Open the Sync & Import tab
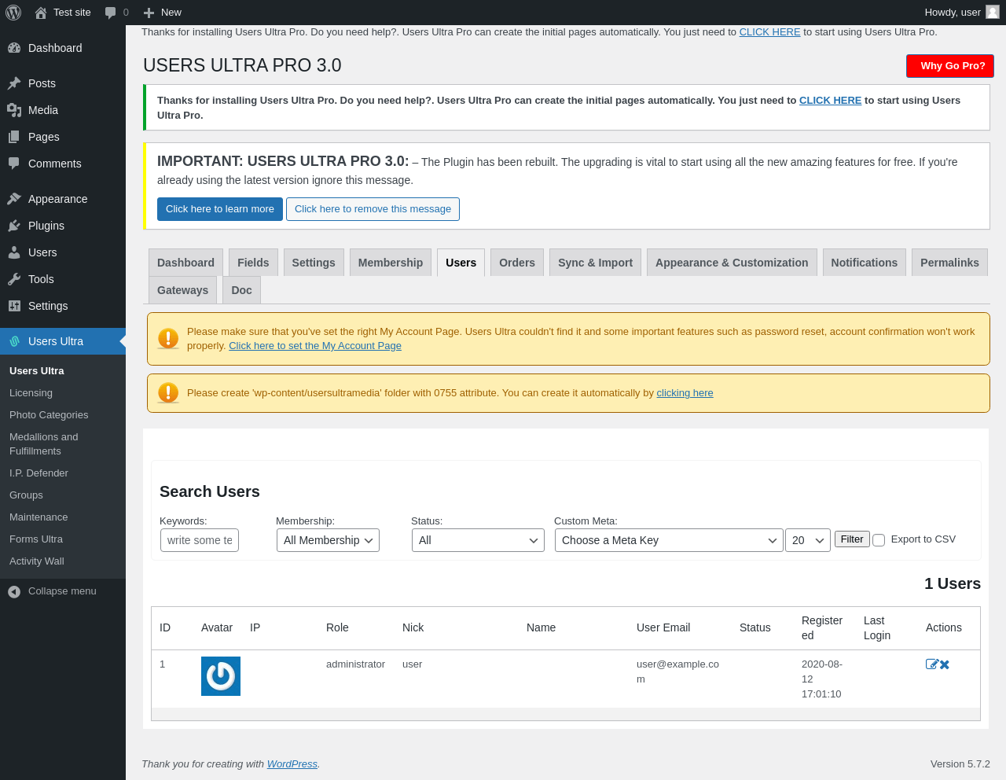This screenshot has width=1006, height=780. [x=595, y=263]
